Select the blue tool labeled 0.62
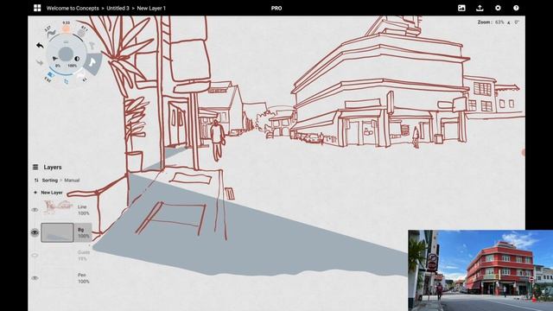This screenshot has width=553, height=311. (x=50, y=75)
